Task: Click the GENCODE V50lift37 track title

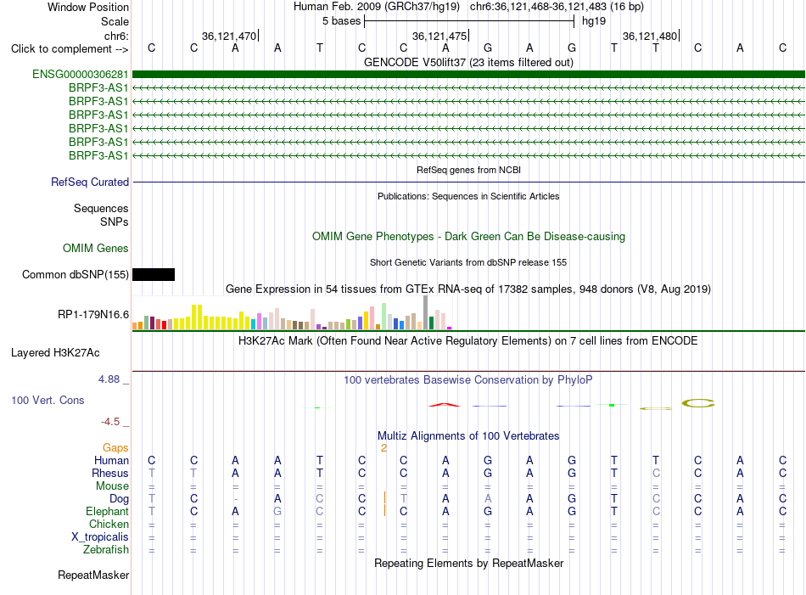Action: pos(468,62)
